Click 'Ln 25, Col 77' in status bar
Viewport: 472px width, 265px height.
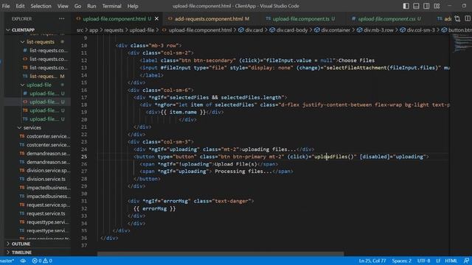[x=372, y=261]
